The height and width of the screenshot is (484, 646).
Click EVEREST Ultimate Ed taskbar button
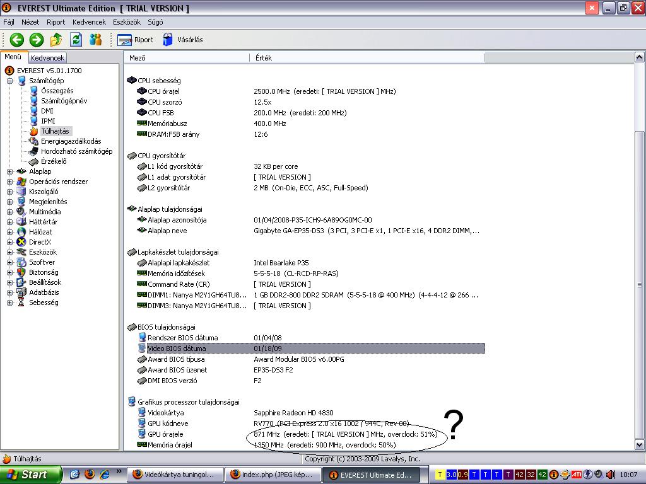pos(371,475)
